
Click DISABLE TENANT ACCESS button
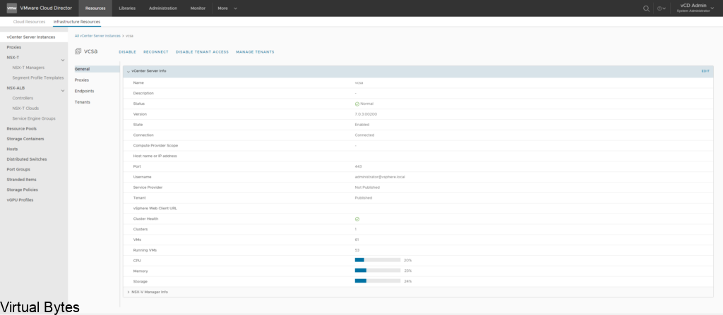coord(202,52)
